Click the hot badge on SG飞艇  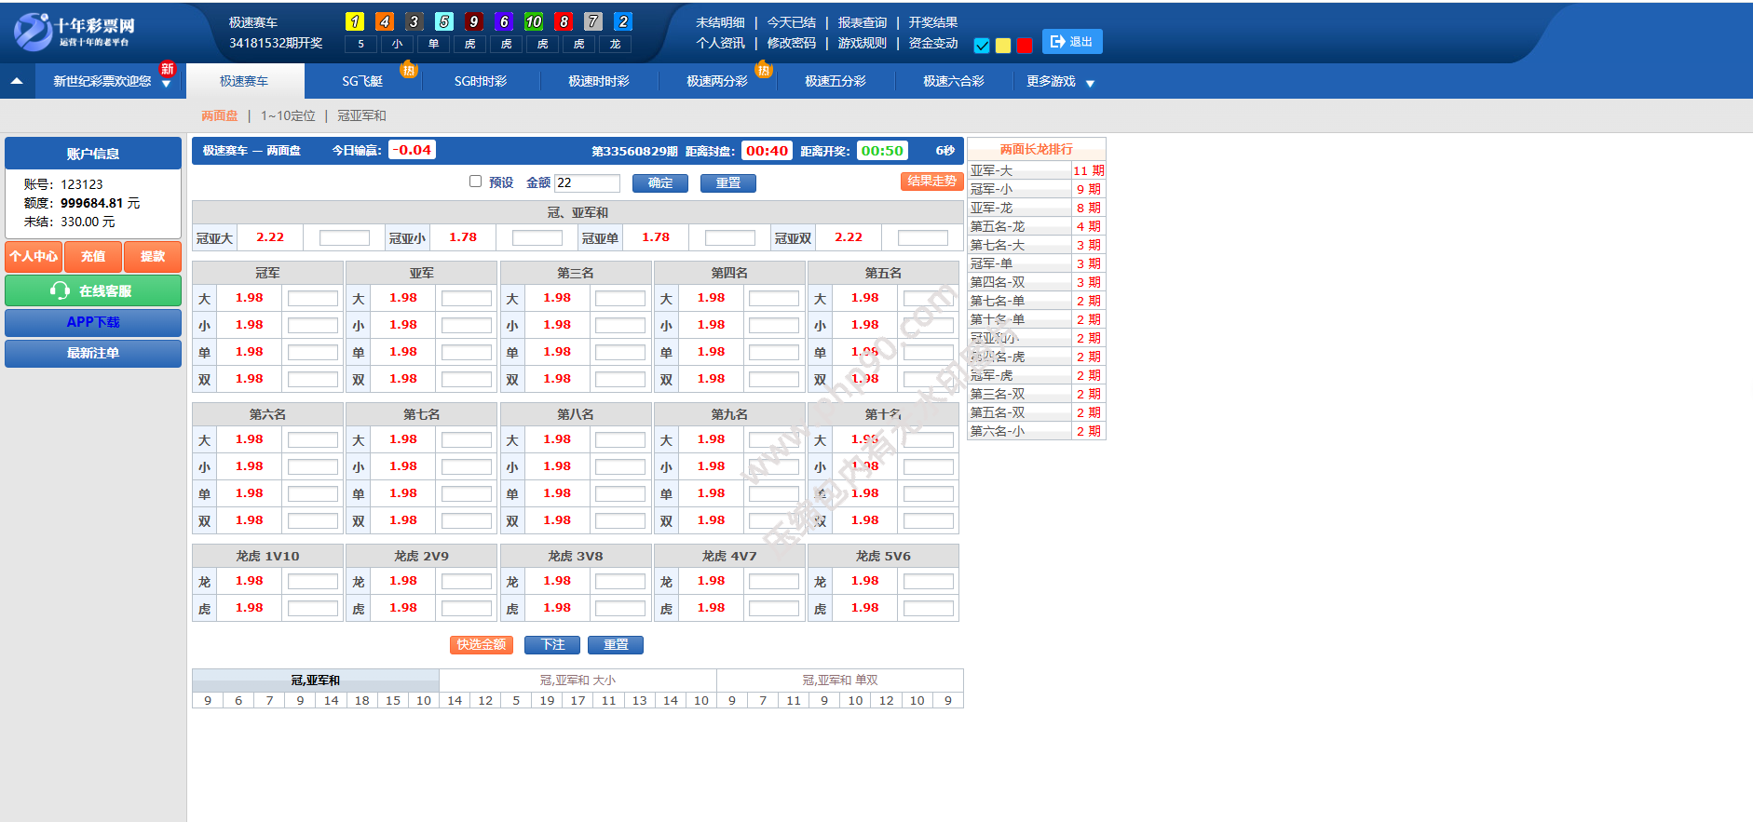408,70
